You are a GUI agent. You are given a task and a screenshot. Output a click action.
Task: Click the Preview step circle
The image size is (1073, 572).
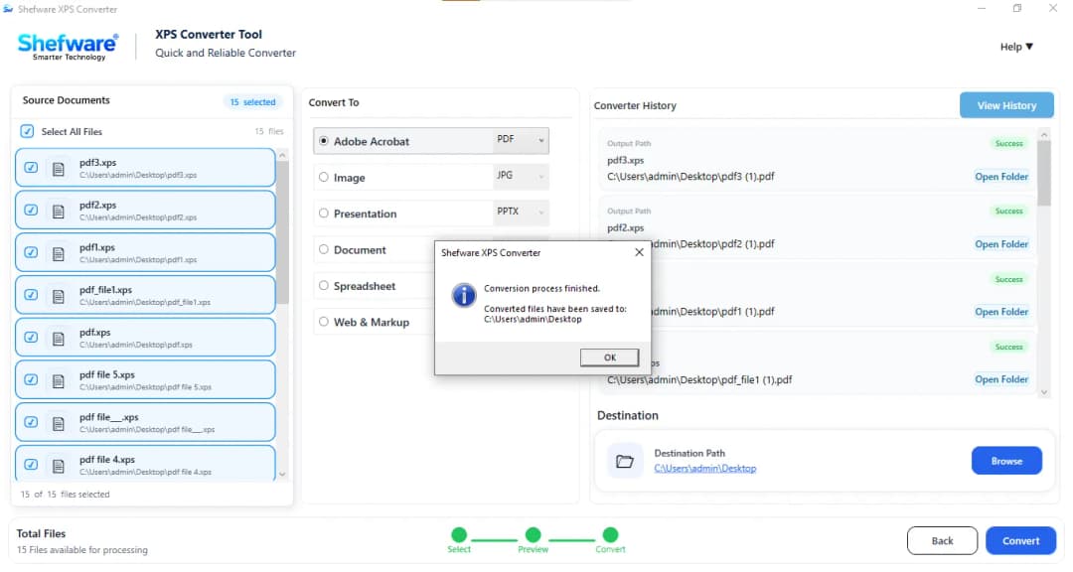pyautogui.click(x=534, y=534)
